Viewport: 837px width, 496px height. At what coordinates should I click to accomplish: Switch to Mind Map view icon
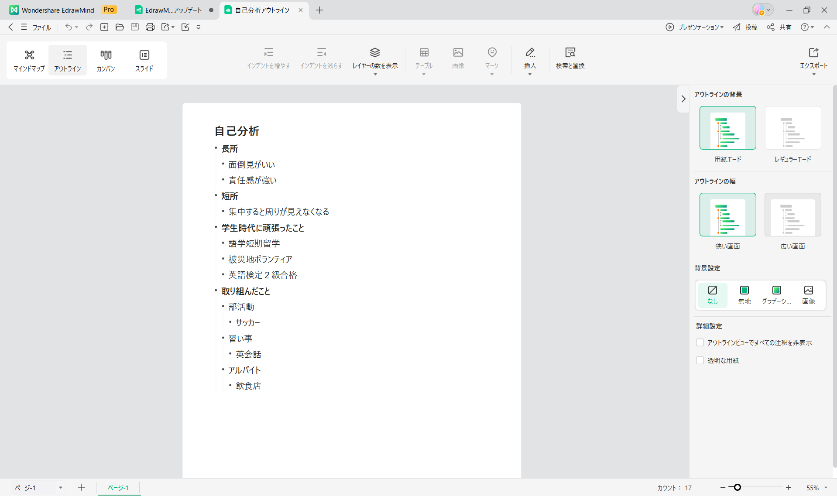click(29, 55)
